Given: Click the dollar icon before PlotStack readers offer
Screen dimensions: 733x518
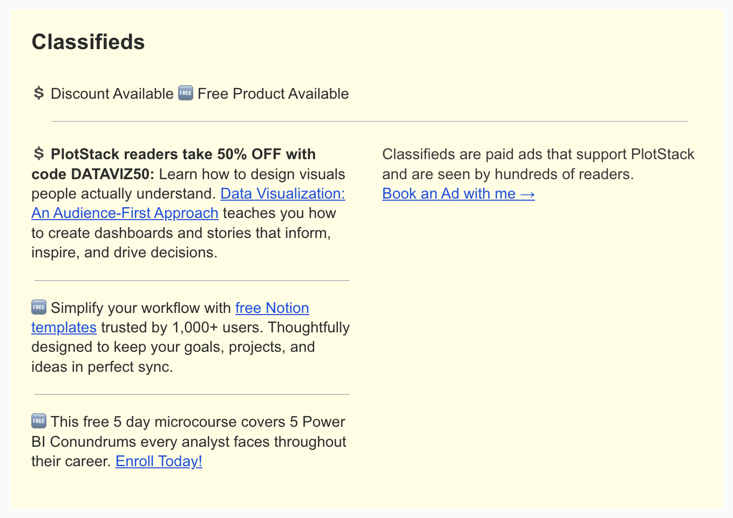Looking at the screenshot, I should (38, 154).
